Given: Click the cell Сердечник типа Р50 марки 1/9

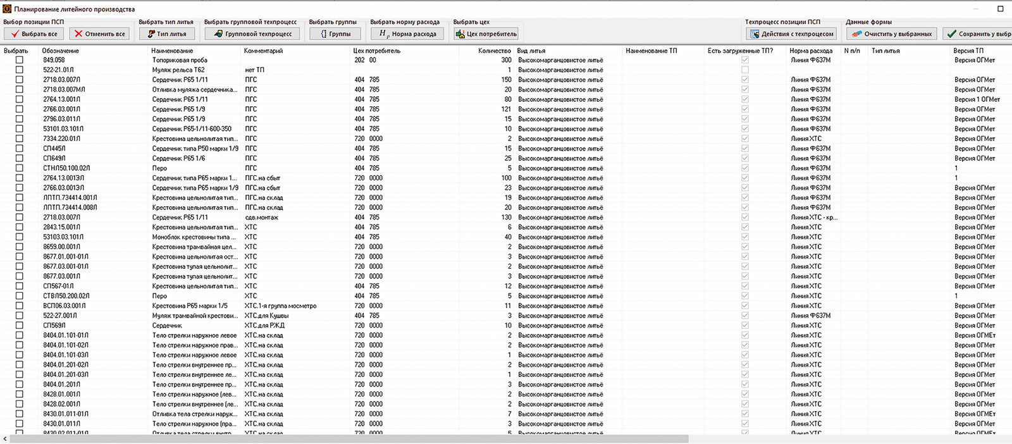Looking at the screenshot, I should coord(195,148).
